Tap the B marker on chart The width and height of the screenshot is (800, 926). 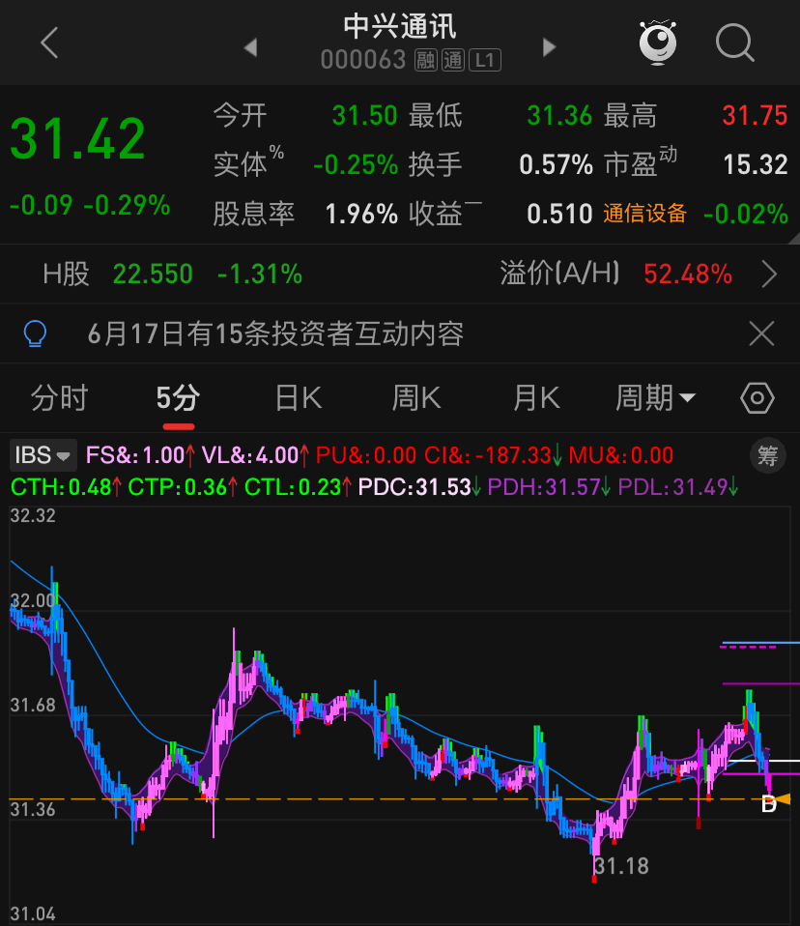pyautogui.click(x=768, y=804)
